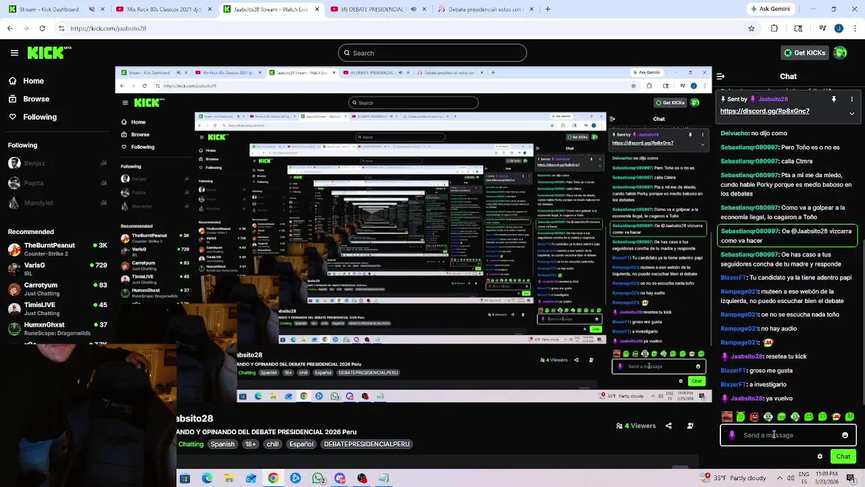Switch to DEBATE PRESIDENCIAL tab
This screenshot has width=865, height=487.
point(378,9)
